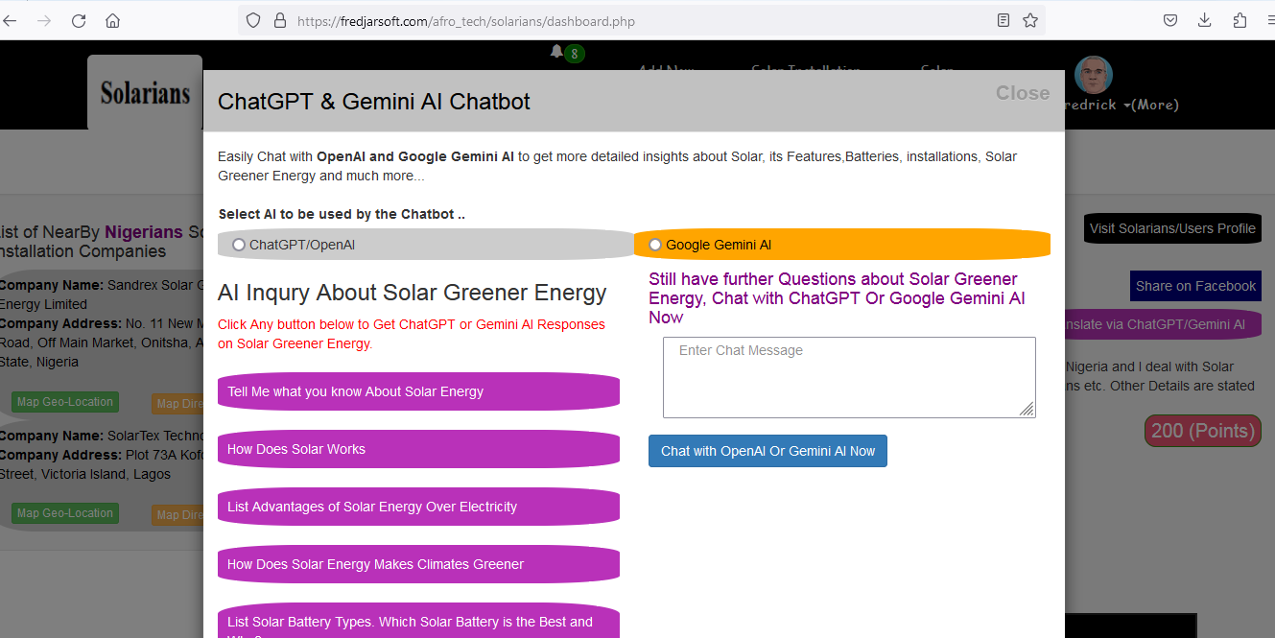Viewport: 1275px width, 638px height.
Task: Open the browser extensions puzzle icon
Action: (1240, 20)
